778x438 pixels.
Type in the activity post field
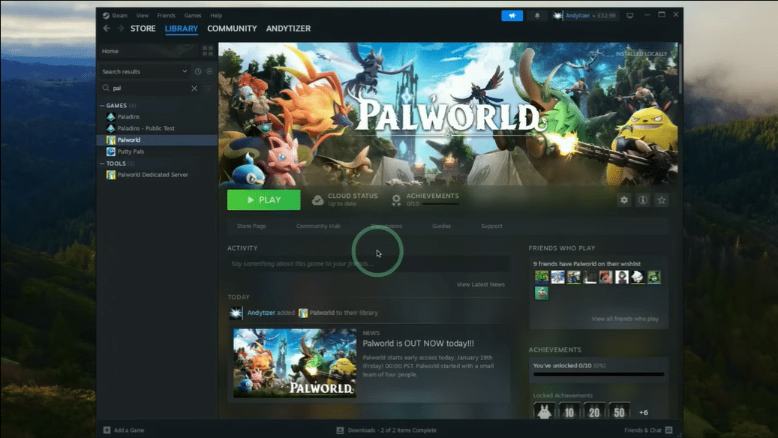tap(368, 264)
